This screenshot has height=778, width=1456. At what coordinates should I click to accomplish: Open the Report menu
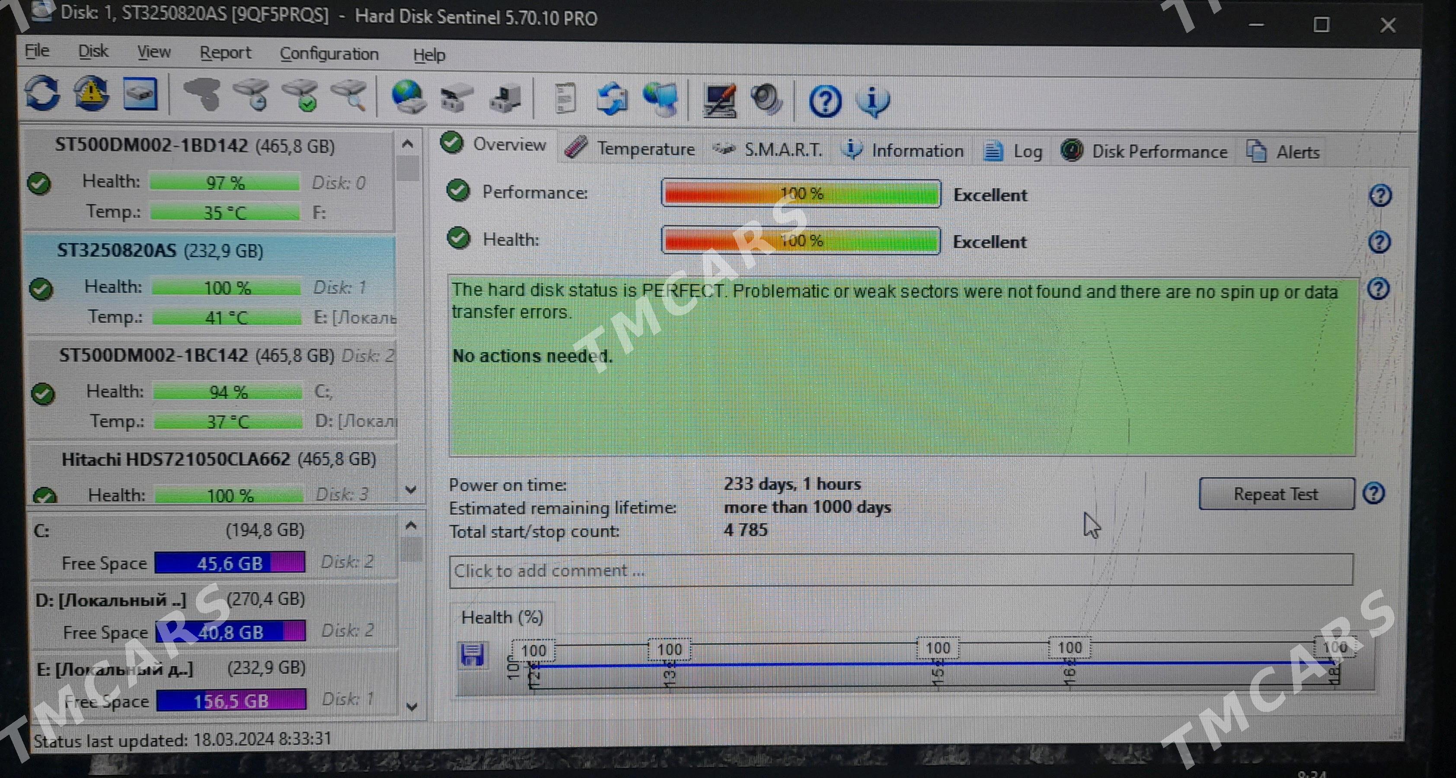[x=225, y=53]
